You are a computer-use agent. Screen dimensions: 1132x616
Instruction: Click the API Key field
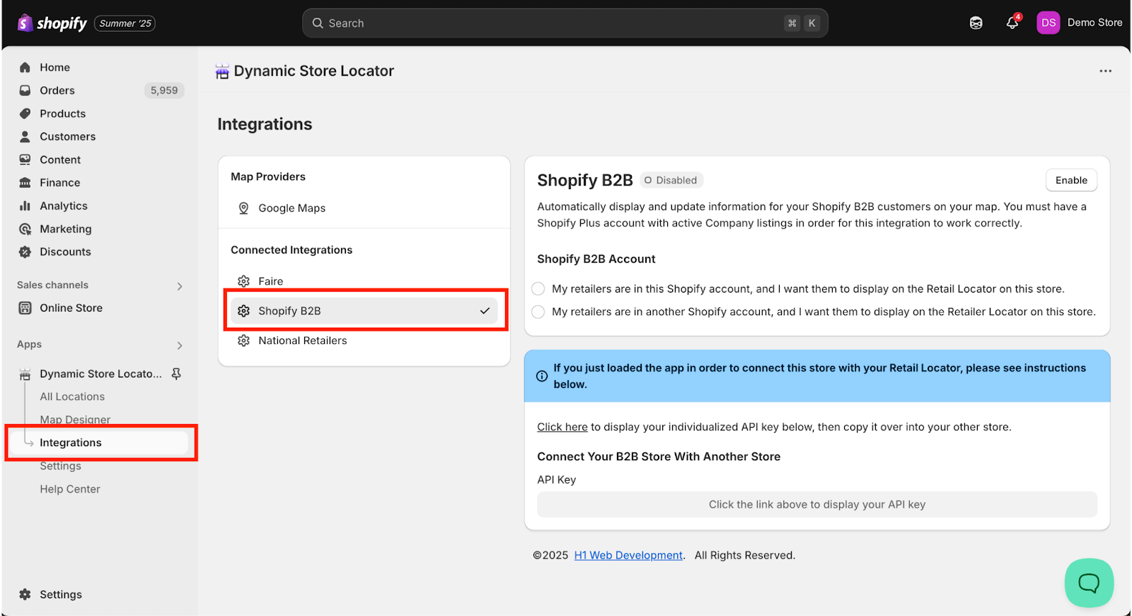(817, 505)
